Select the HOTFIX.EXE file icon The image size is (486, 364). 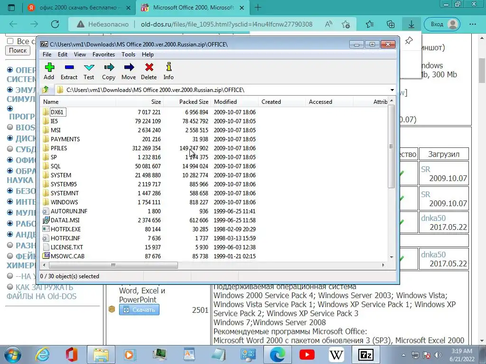(x=46, y=229)
